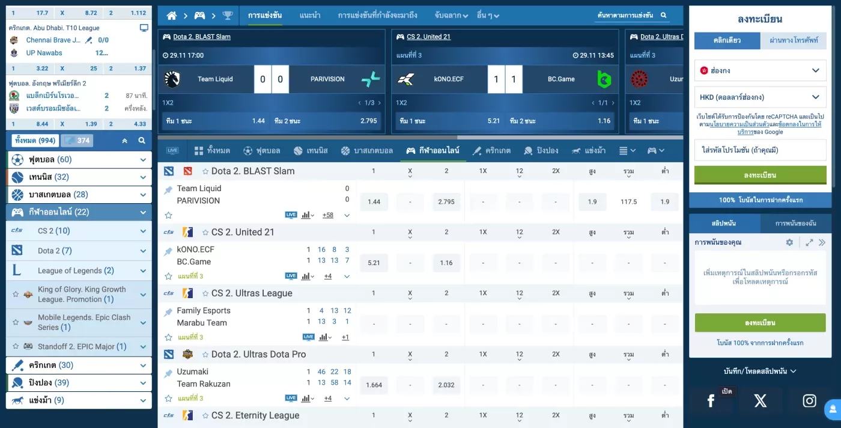Focus the match search input field
This screenshot has width=841, height=428.
tap(625, 16)
